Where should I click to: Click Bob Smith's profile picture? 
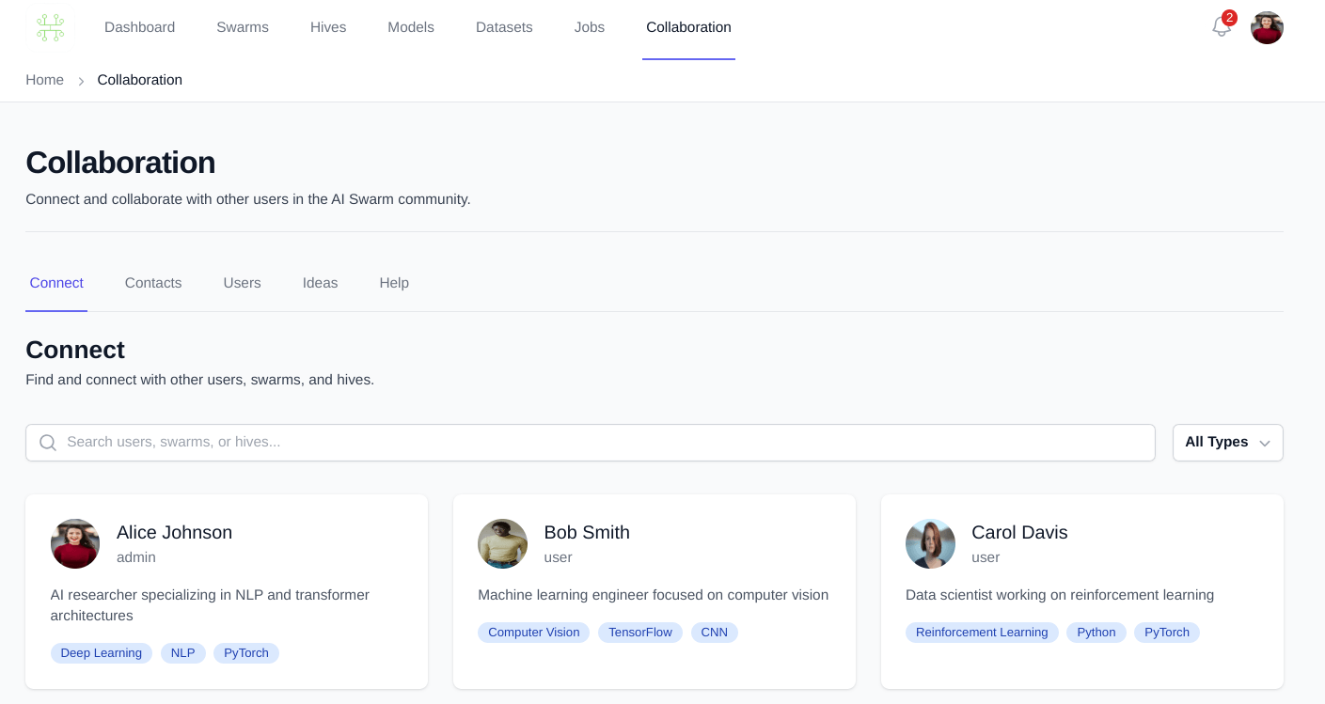coord(502,543)
